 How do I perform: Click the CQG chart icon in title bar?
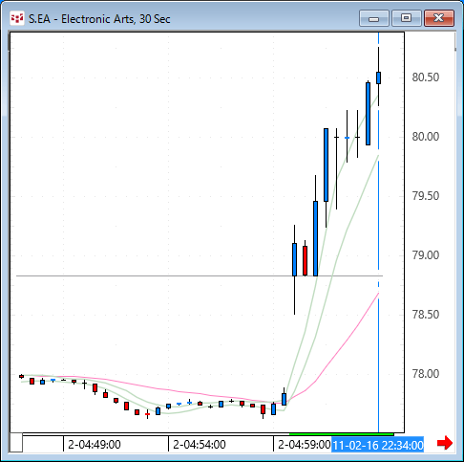click(x=17, y=18)
